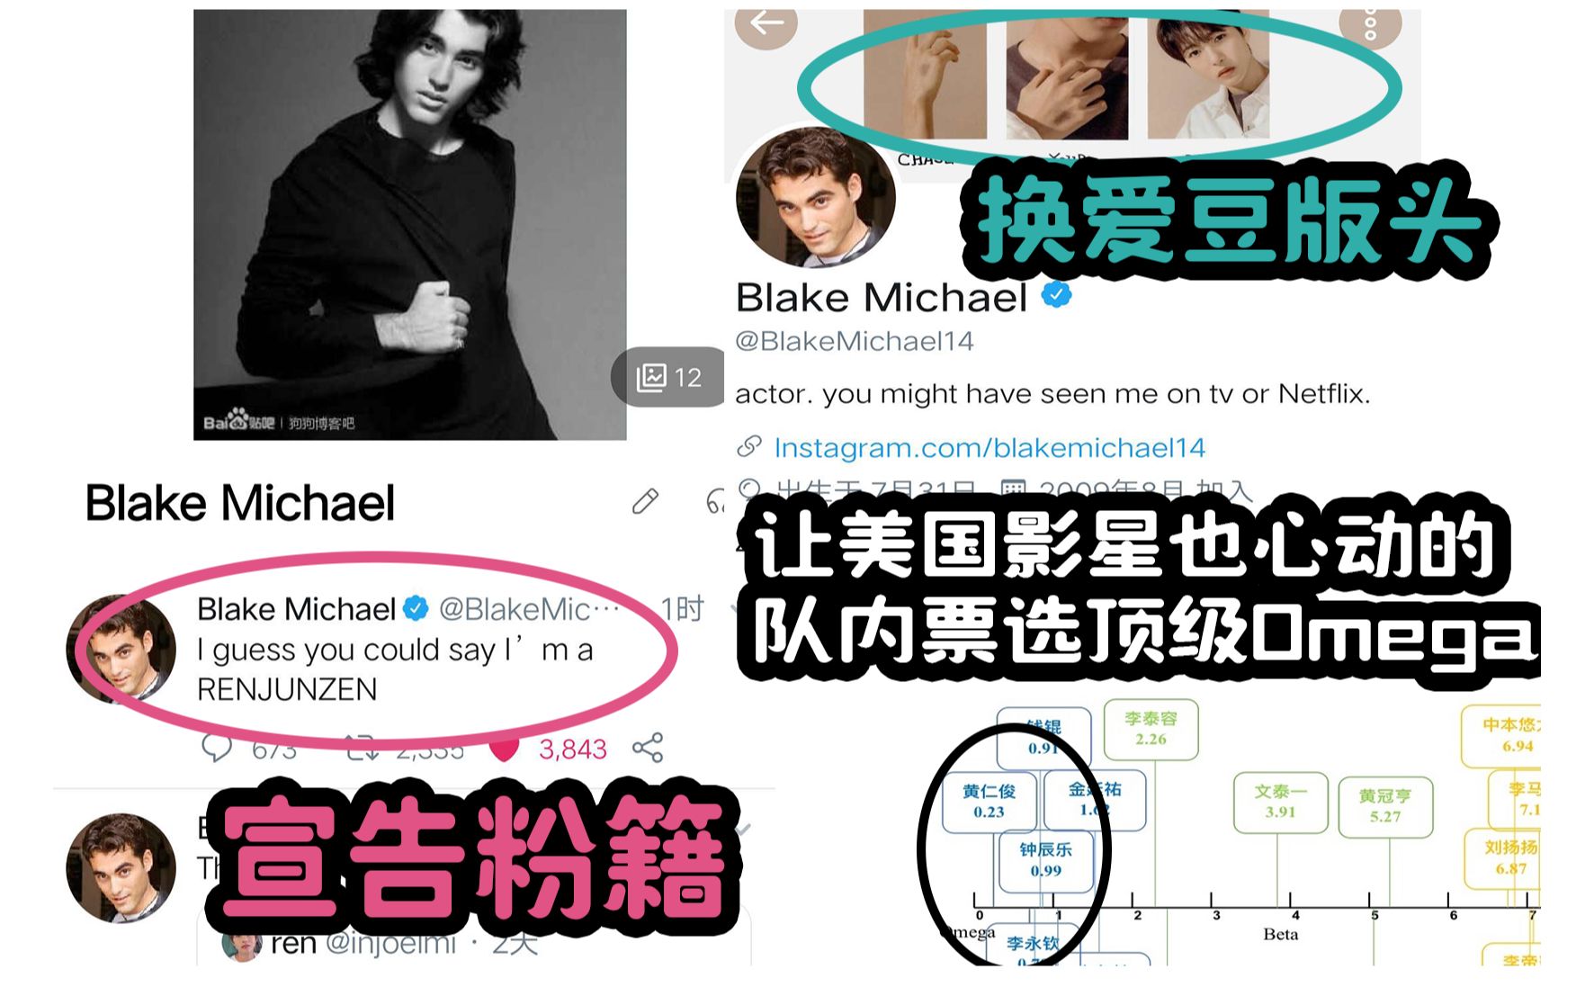Open the three-dot more options menu
1594x996 pixels.
point(1370,24)
